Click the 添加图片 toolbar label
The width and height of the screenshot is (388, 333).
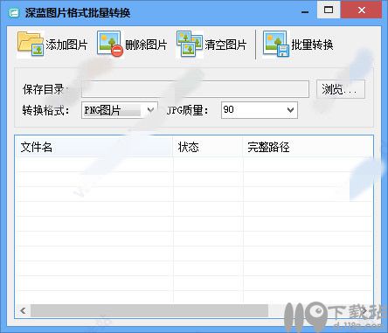pyautogui.click(x=66, y=45)
